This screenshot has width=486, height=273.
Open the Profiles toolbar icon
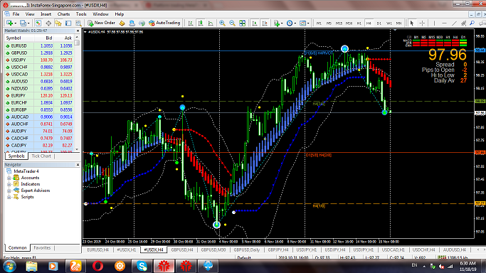[x=23, y=23]
